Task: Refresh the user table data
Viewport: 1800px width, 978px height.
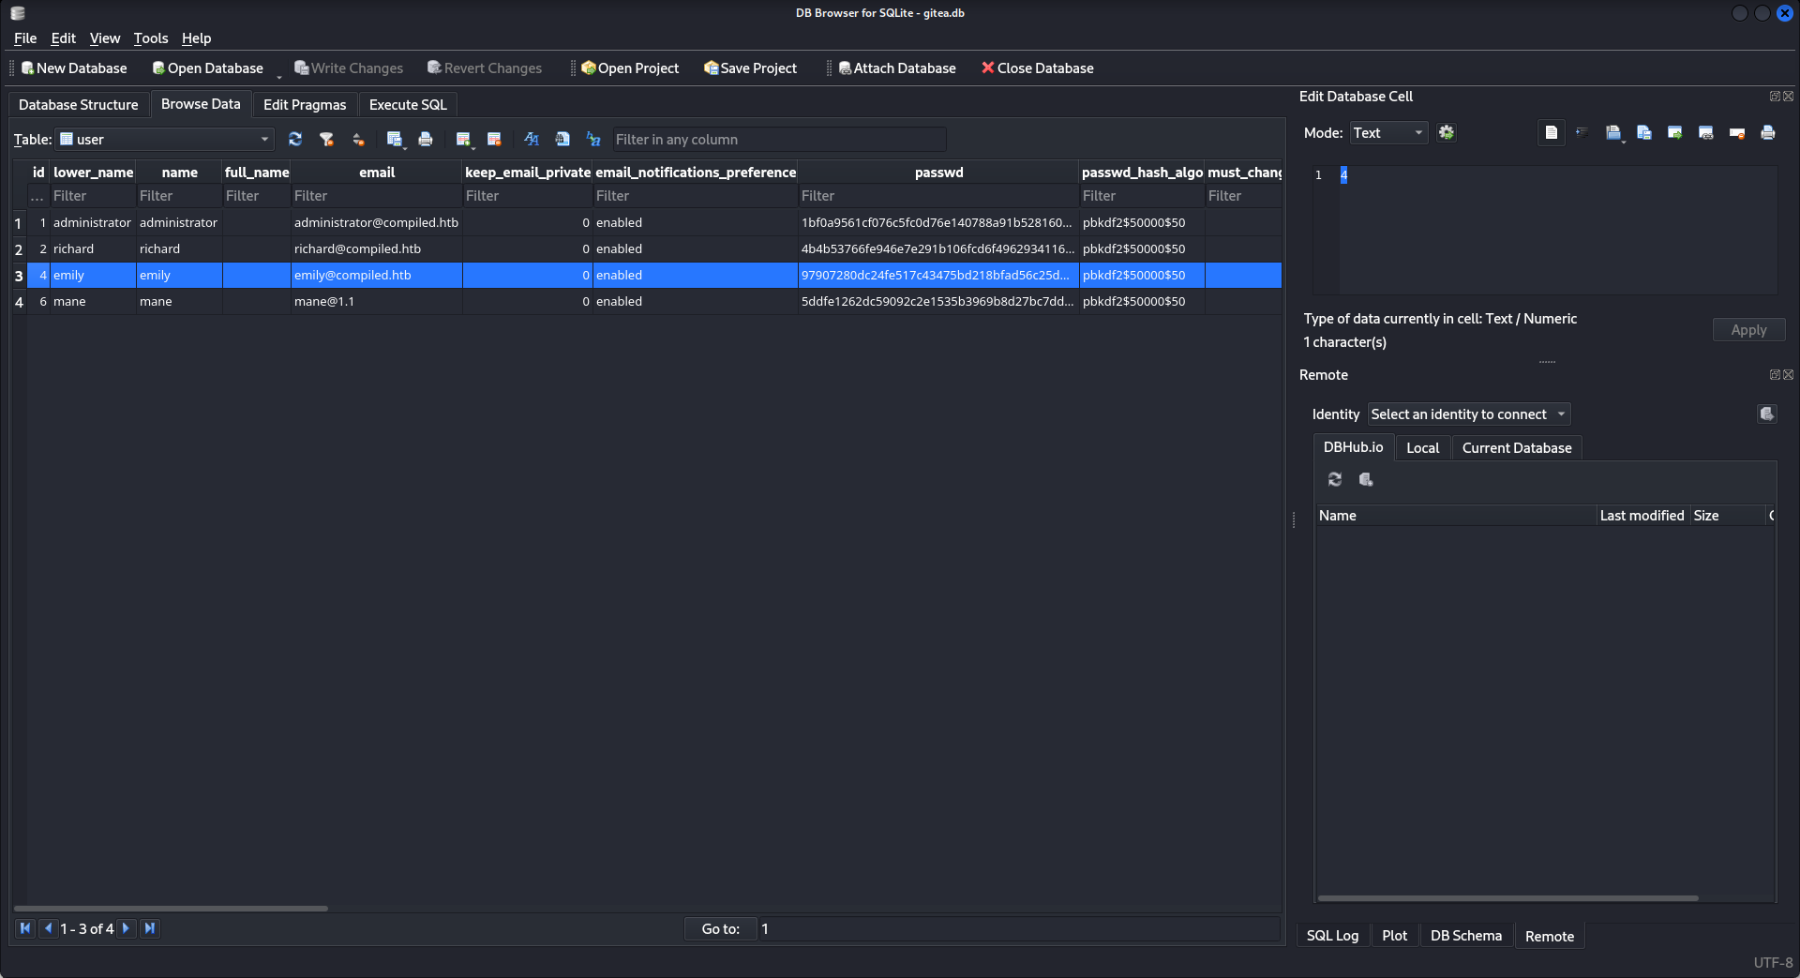Action: point(295,140)
